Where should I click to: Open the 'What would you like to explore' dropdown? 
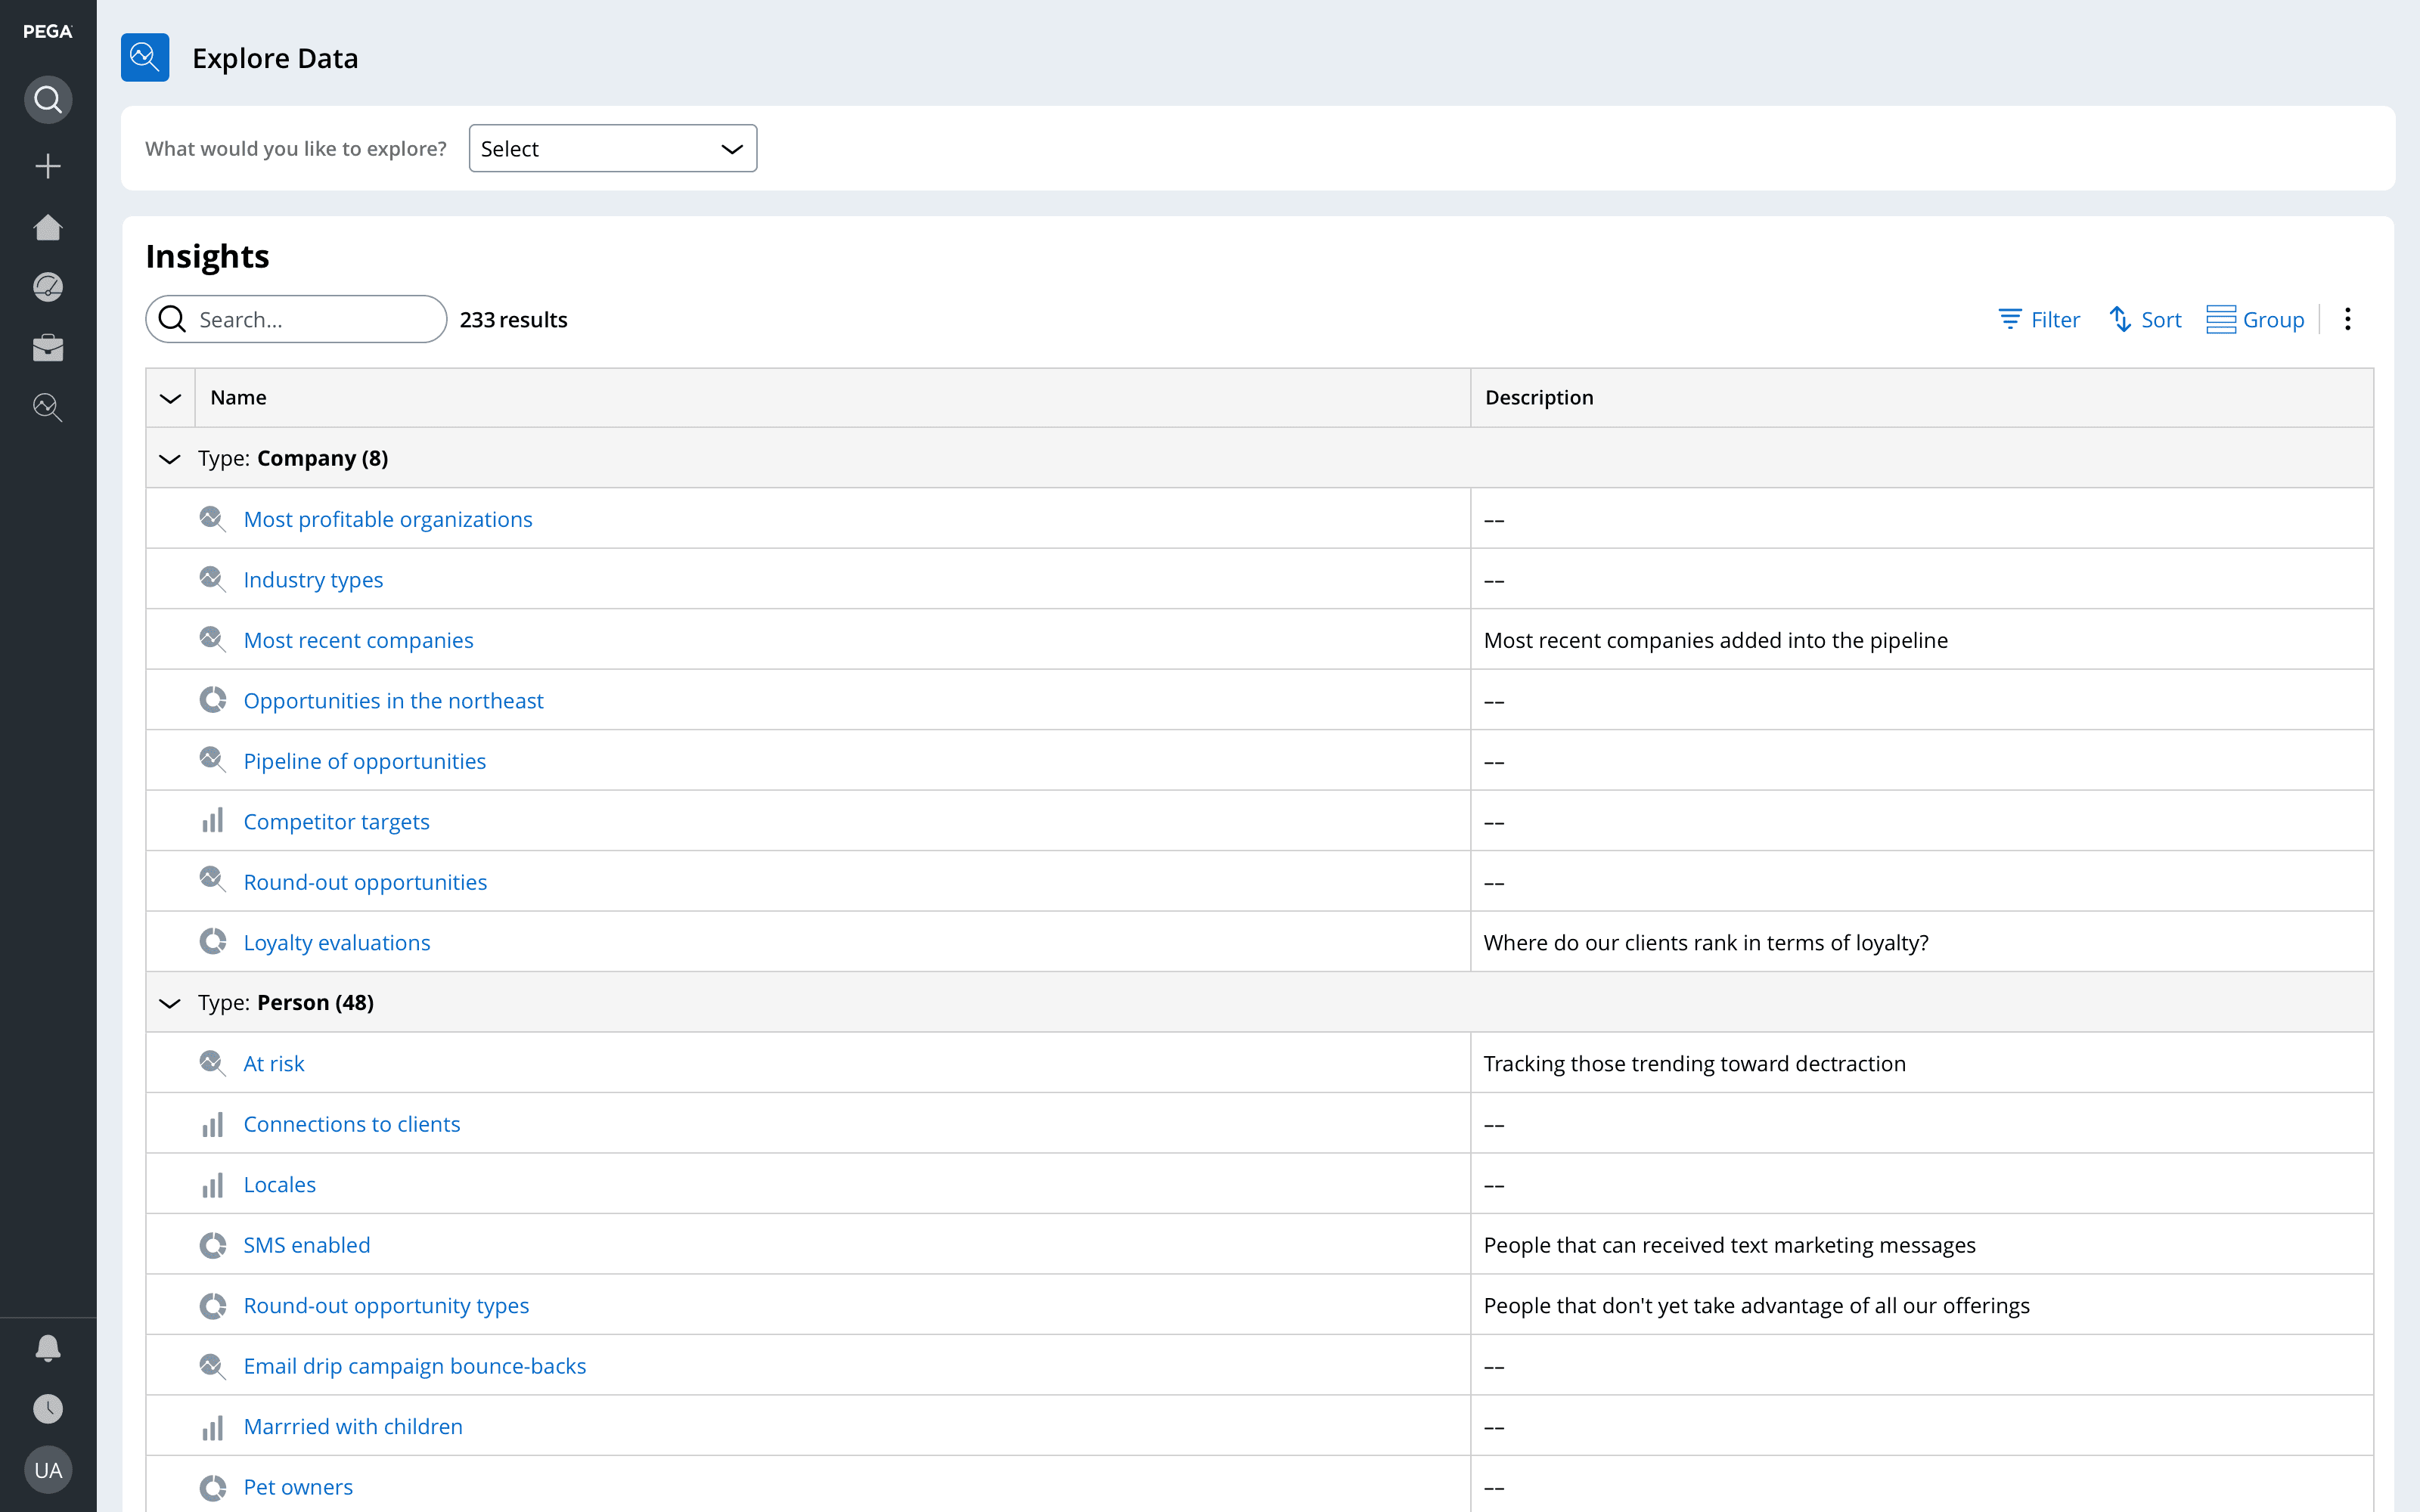pos(612,149)
